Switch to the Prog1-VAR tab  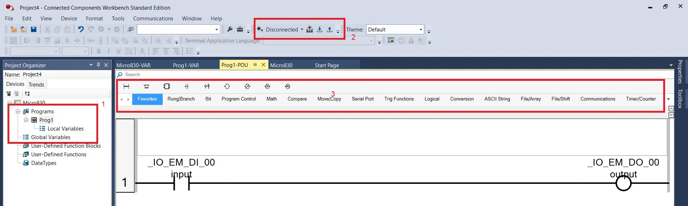coord(186,65)
